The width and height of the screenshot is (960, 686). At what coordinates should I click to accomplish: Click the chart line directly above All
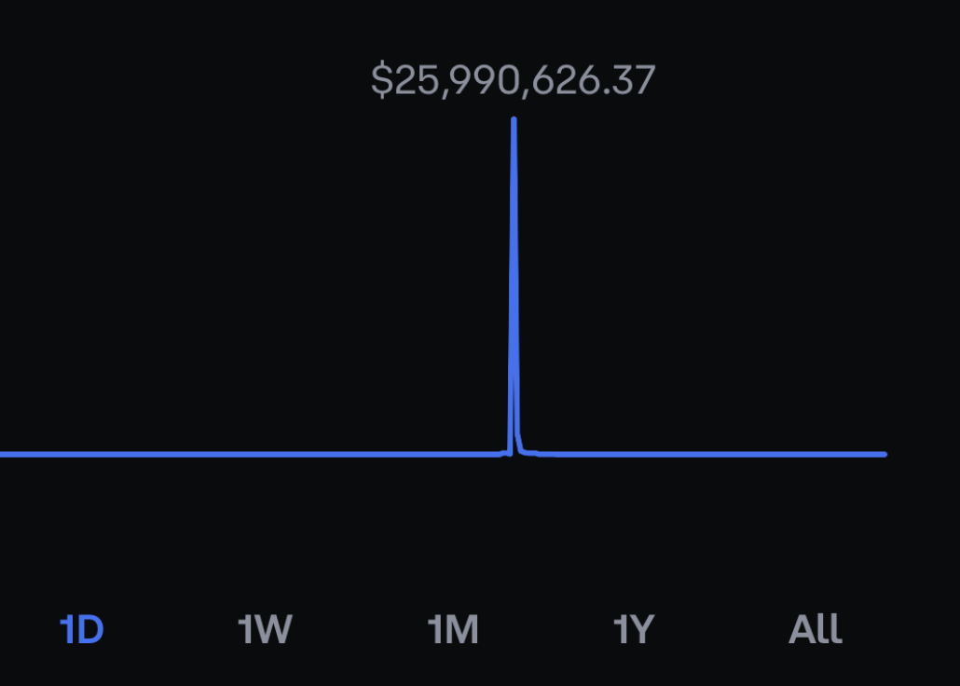pos(816,455)
